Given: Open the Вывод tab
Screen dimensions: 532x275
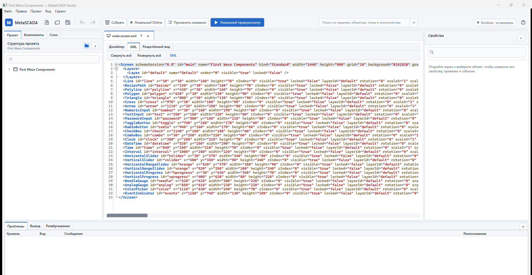Looking at the screenshot, I should pos(35,226).
